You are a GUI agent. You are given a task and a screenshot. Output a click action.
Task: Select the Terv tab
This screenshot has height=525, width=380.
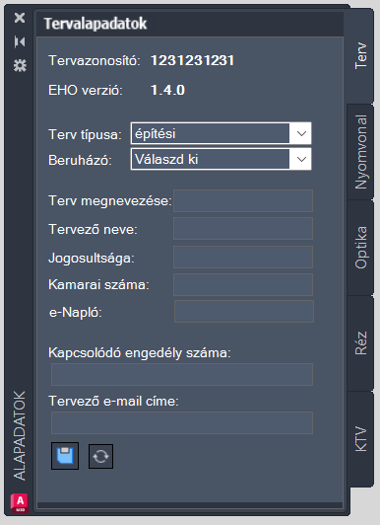(360, 56)
